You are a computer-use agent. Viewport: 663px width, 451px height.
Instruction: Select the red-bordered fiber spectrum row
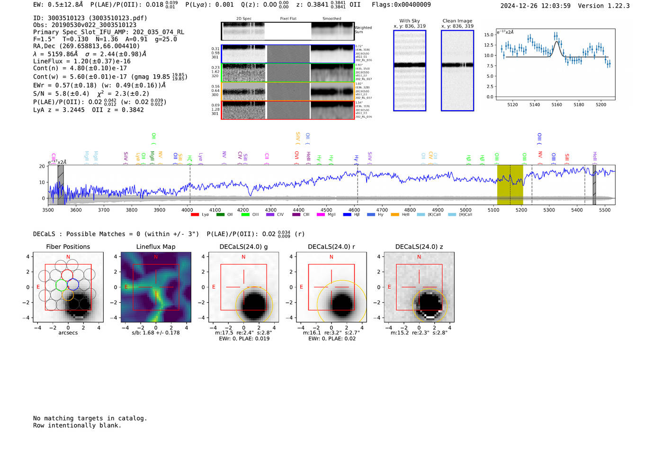pos(288,110)
